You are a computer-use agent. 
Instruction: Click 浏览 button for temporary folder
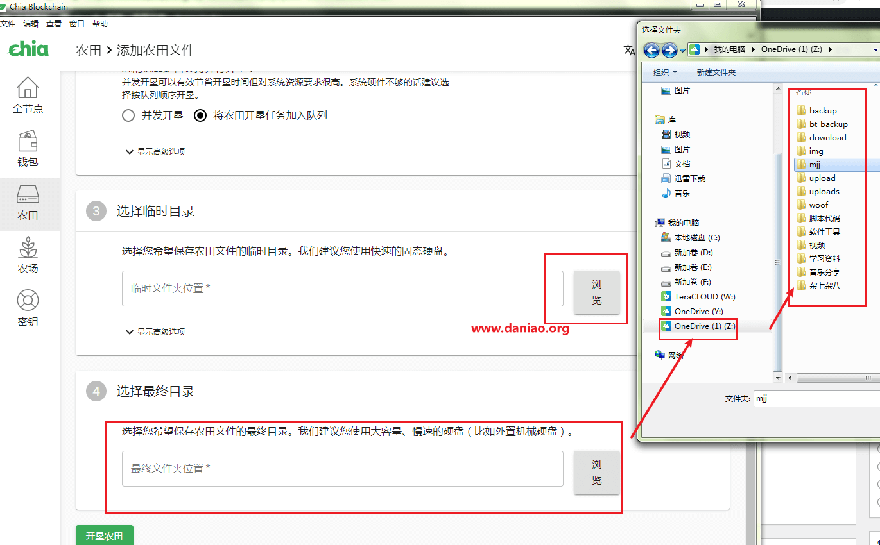[597, 292]
